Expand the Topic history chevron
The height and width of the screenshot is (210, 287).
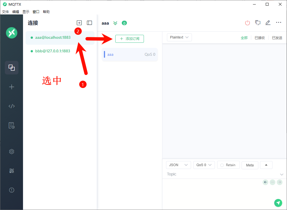[282, 174]
